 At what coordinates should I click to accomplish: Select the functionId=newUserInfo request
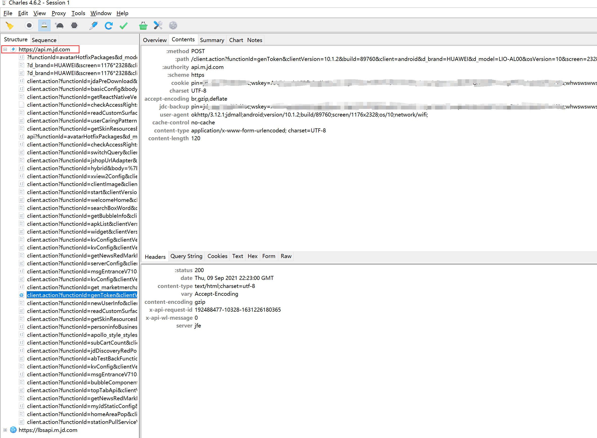pyautogui.click(x=82, y=303)
